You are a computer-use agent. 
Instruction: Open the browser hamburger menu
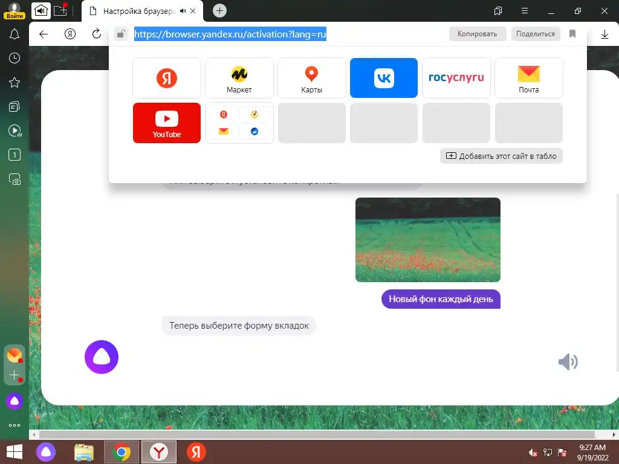point(525,11)
